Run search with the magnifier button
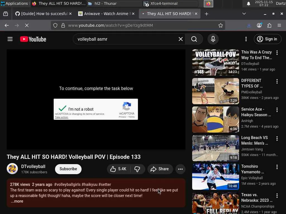The image size is (286, 214). 194,39
